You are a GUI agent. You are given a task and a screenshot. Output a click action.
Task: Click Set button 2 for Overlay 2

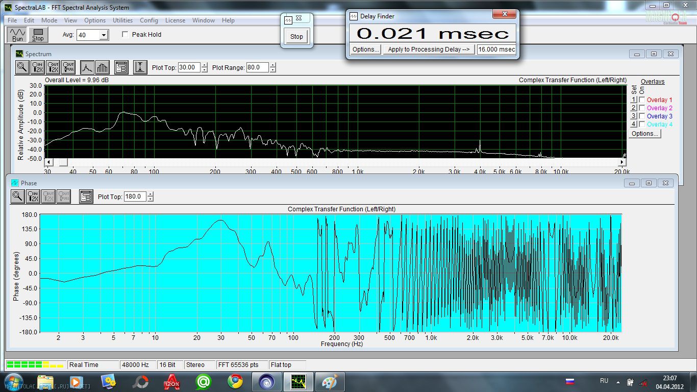click(634, 108)
